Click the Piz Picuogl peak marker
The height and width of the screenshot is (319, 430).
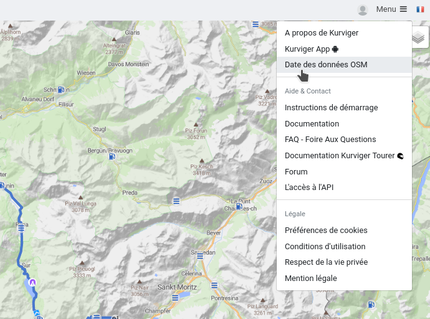(x=82, y=263)
